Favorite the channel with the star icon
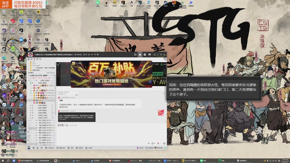290x163 pixels. coord(89,55)
